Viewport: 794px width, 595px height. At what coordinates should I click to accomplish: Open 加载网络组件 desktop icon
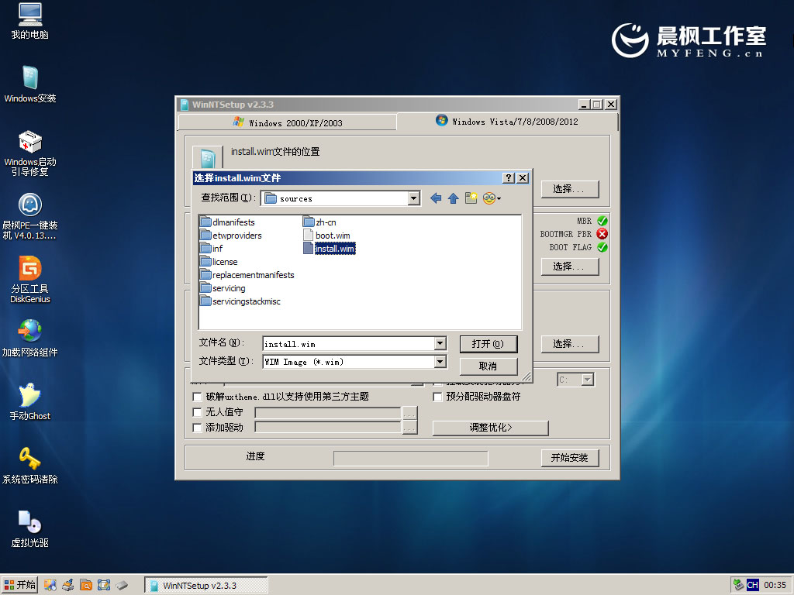[x=30, y=338]
